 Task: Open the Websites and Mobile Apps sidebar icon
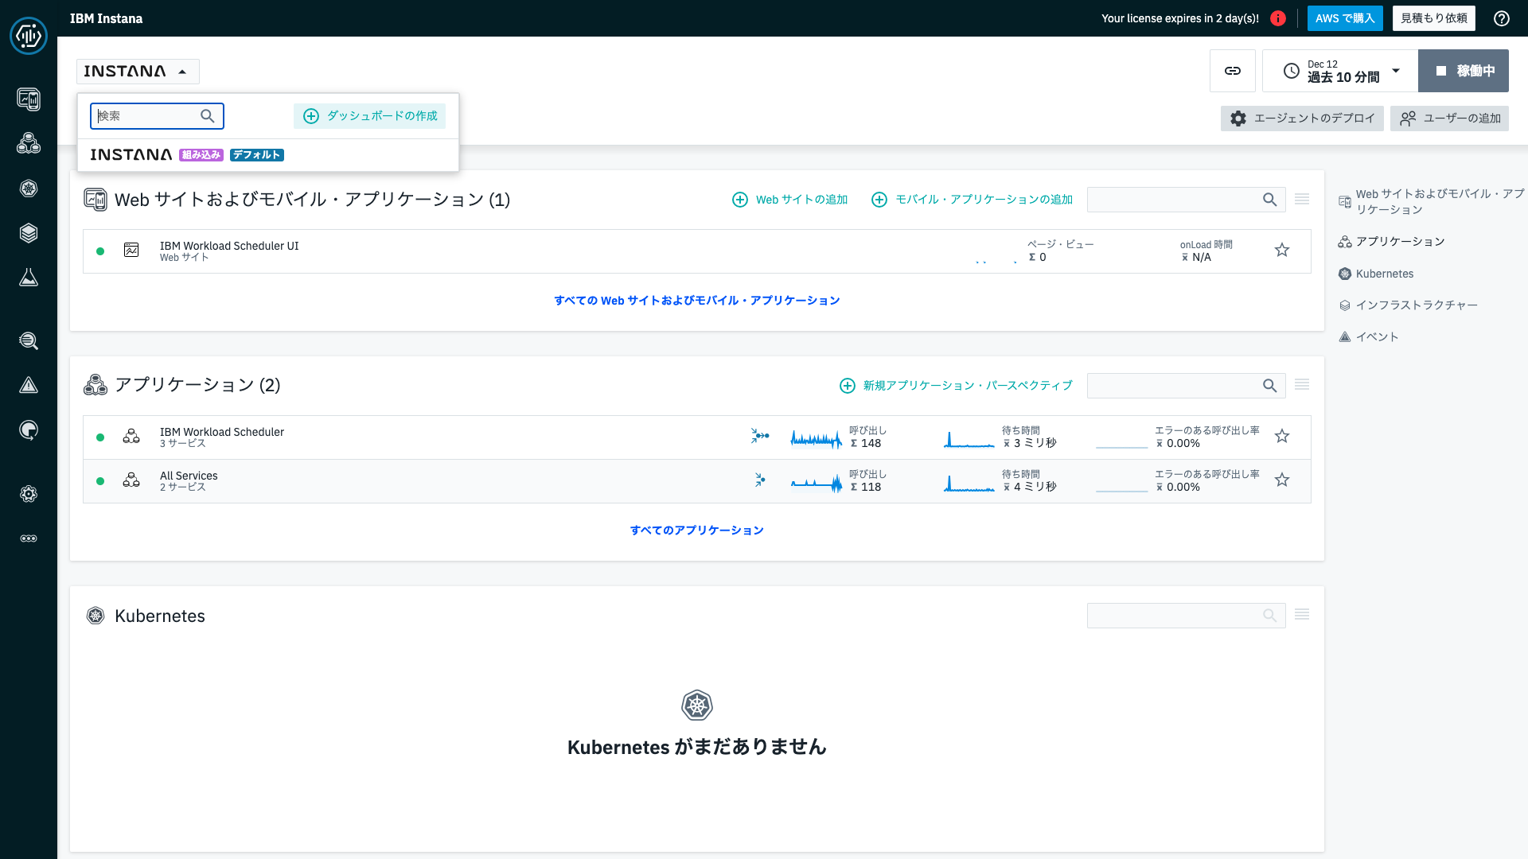pos(29,99)
